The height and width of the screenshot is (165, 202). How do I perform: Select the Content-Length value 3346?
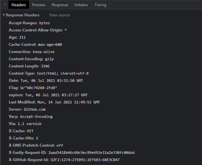pos(45,66)
